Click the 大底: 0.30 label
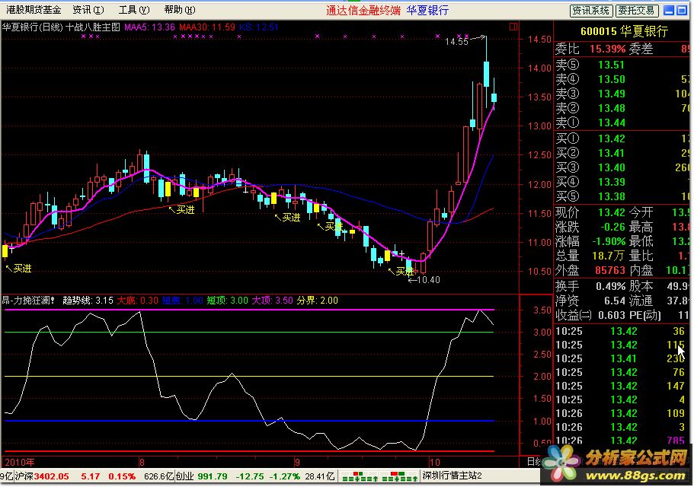694x487 pixels. click(138, 301)
